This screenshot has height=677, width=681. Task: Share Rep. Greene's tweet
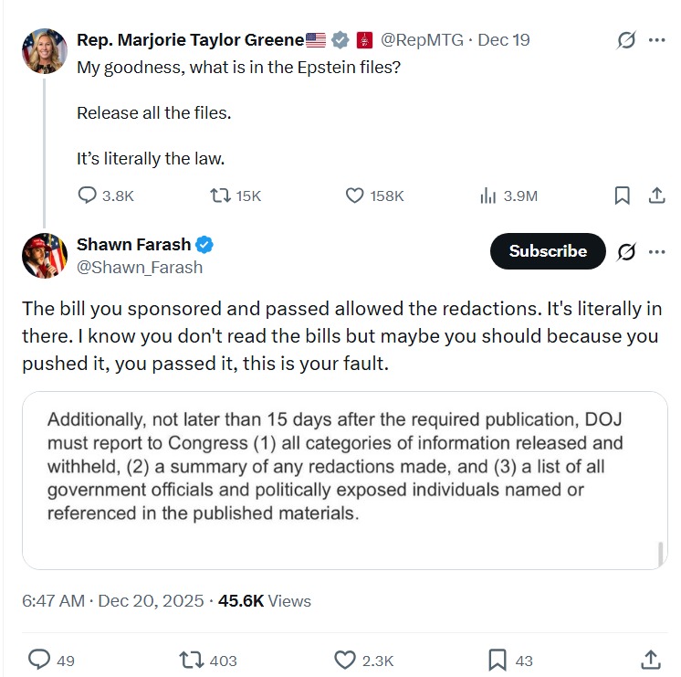tap(656, 196)
